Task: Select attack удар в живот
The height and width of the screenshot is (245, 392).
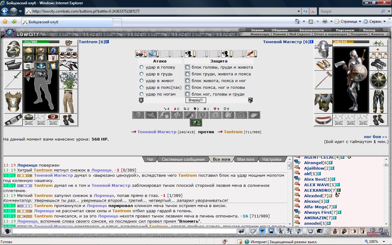Action: point(141,81)
